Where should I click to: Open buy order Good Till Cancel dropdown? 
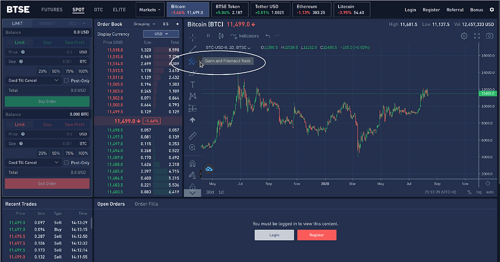[x=33, y=80]
